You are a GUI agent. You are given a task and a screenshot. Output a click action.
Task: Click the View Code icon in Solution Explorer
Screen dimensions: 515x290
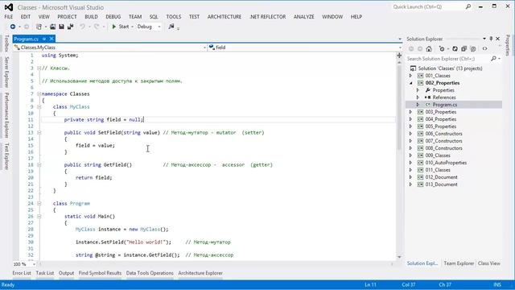tap(484, 48)
